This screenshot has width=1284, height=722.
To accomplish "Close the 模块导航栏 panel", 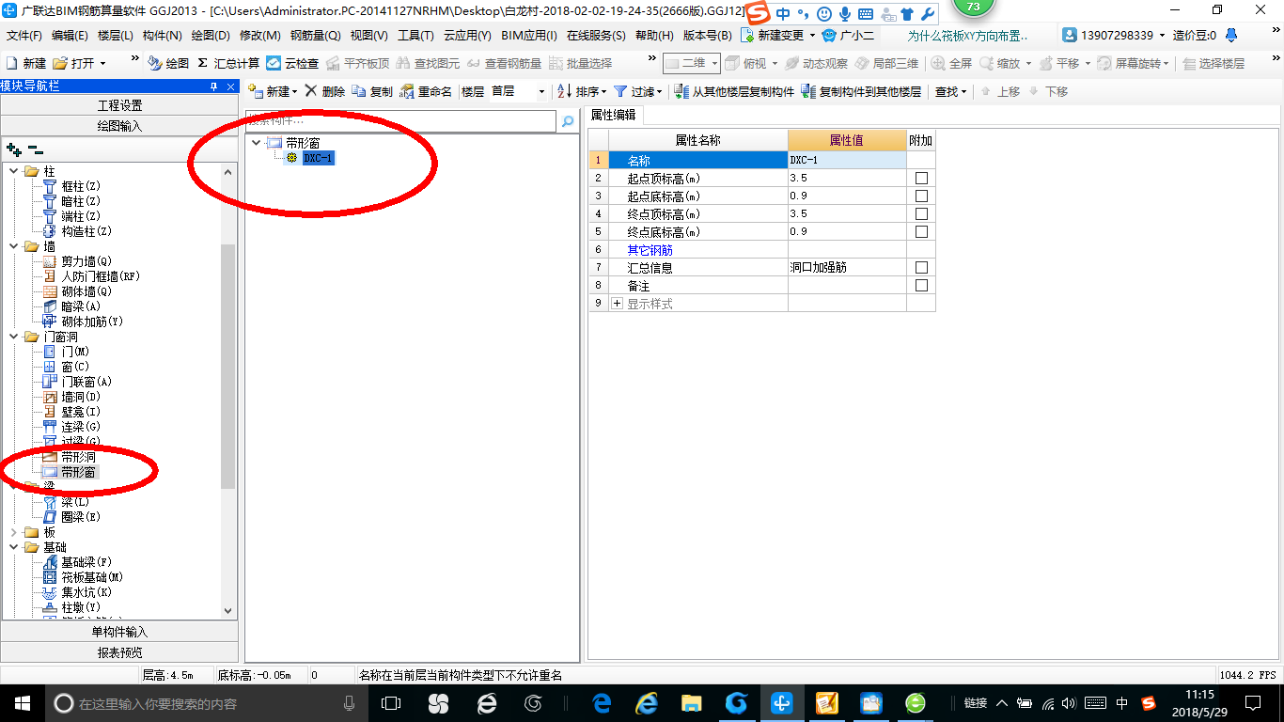I will click(230, 86).
